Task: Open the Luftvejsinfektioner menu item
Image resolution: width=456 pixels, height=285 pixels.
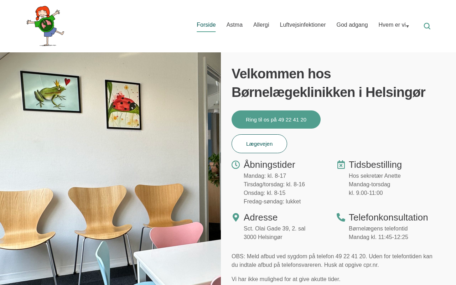Action: point(303,25)
